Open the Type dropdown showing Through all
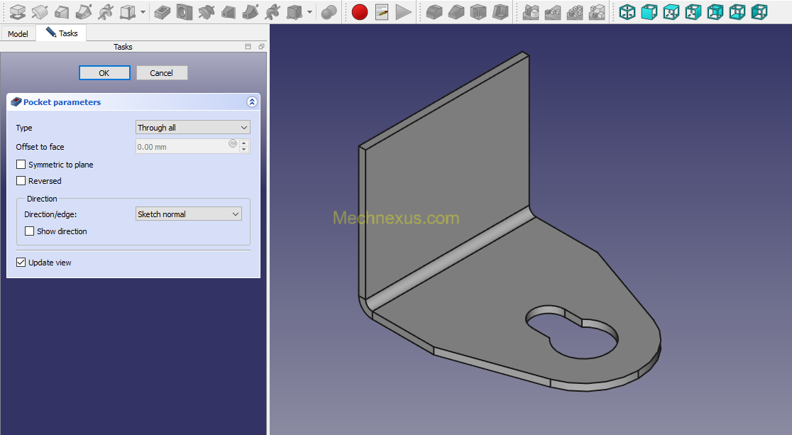This screenshot has width=792, height=435. pyautogui.click(x=193, y=127)
